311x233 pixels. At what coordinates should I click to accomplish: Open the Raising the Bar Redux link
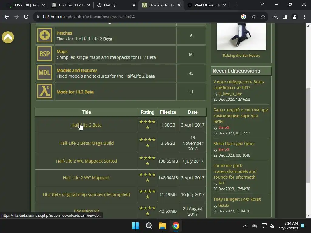(241, 56)
